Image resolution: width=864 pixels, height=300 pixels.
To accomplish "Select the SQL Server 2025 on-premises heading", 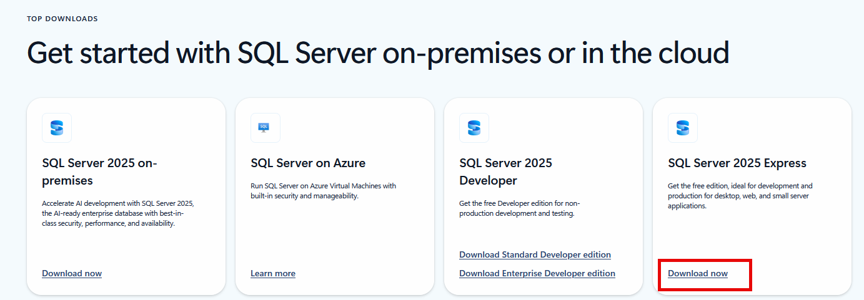I will click(99, 172).
